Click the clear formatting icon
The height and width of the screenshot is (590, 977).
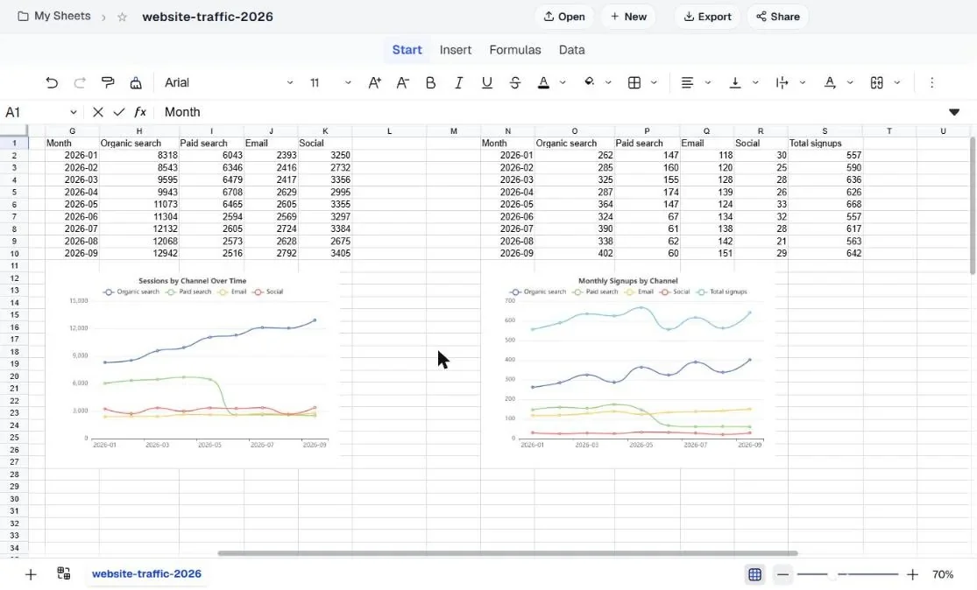(136, 83)
